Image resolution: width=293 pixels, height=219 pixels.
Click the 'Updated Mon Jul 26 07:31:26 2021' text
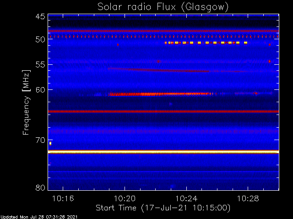pyautogui.click(x=38, y=217)
